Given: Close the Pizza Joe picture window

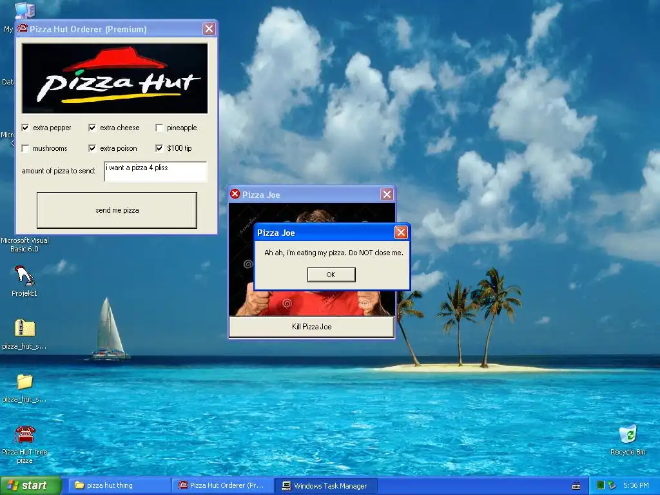Looking at the screenshot, I should coord(387,194).
